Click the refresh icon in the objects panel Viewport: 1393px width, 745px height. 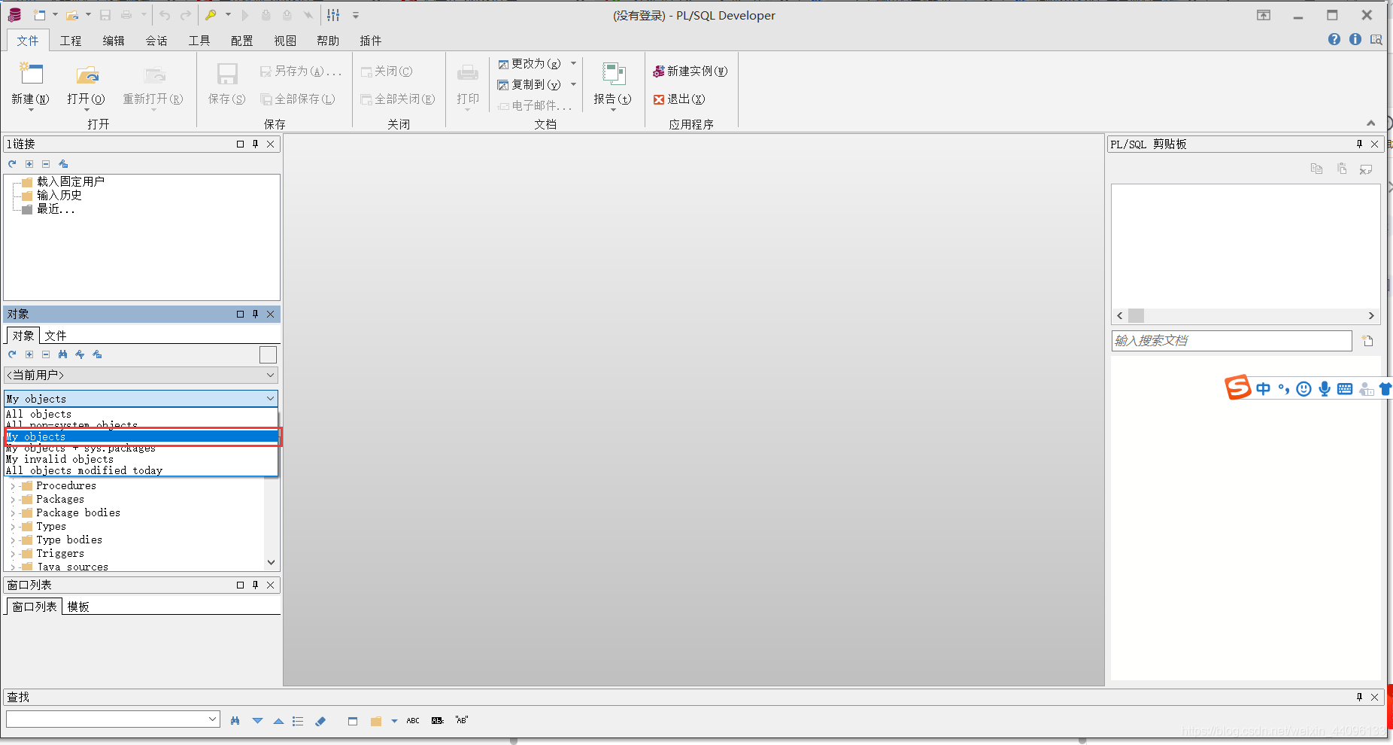pos(12,354)
